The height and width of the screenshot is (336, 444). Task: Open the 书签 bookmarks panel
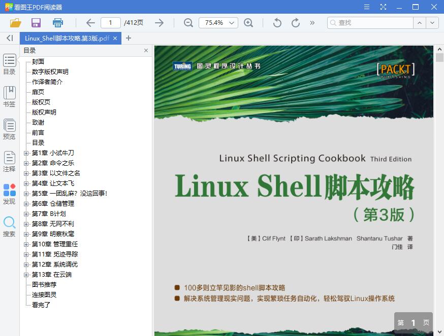coord(9,97)
